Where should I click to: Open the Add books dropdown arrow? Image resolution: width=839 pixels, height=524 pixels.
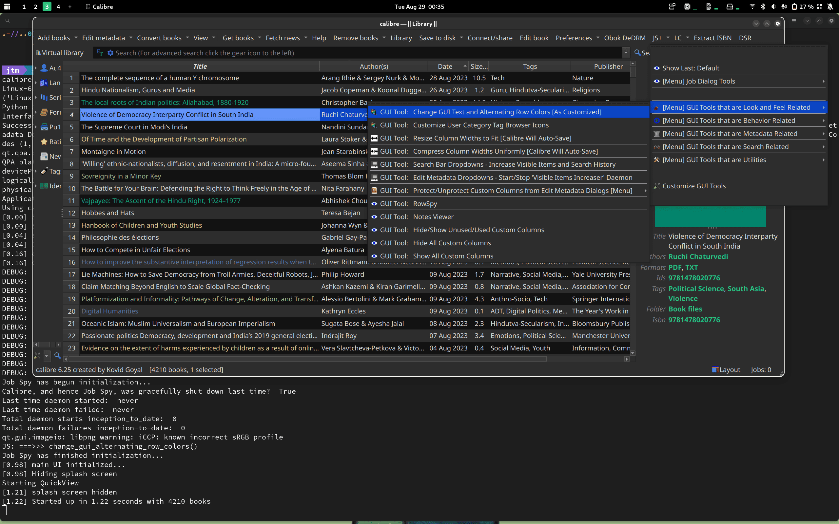click(76, 38)
